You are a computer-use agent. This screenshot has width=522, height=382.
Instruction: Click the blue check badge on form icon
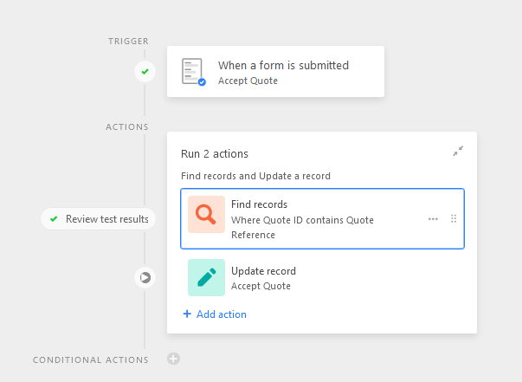click(x=202, y=82)
